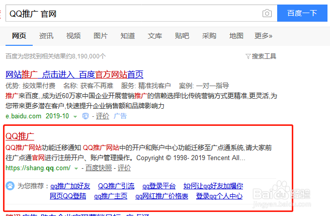Expand the 更多» tab menu

(x=263, y=36)
